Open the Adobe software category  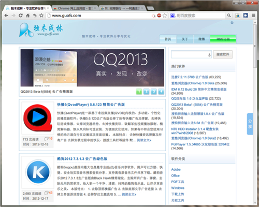pos(176,169)
